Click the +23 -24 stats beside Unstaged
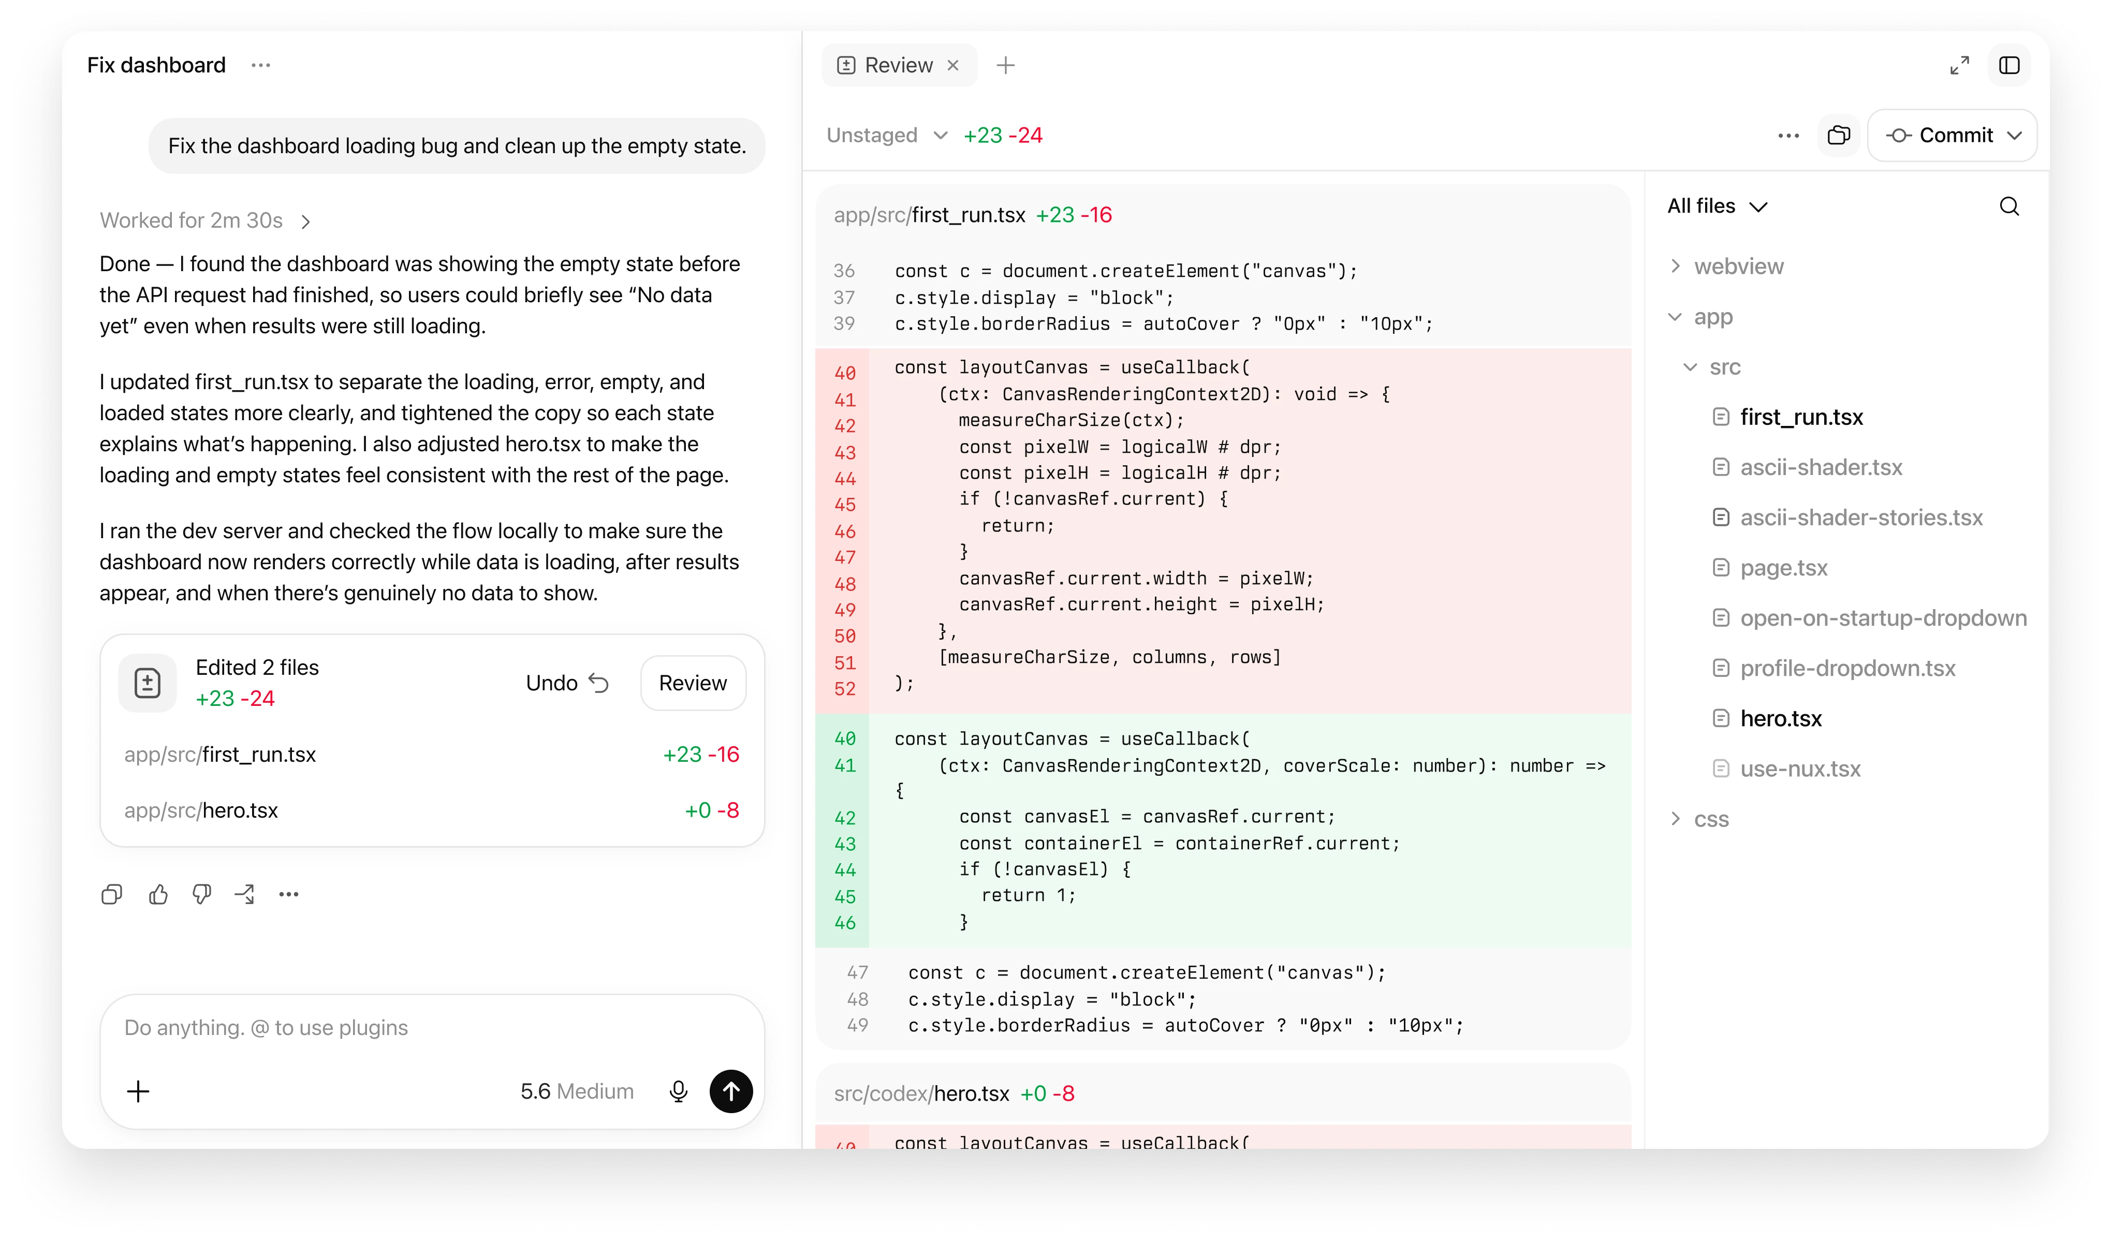 [1003, 136]
